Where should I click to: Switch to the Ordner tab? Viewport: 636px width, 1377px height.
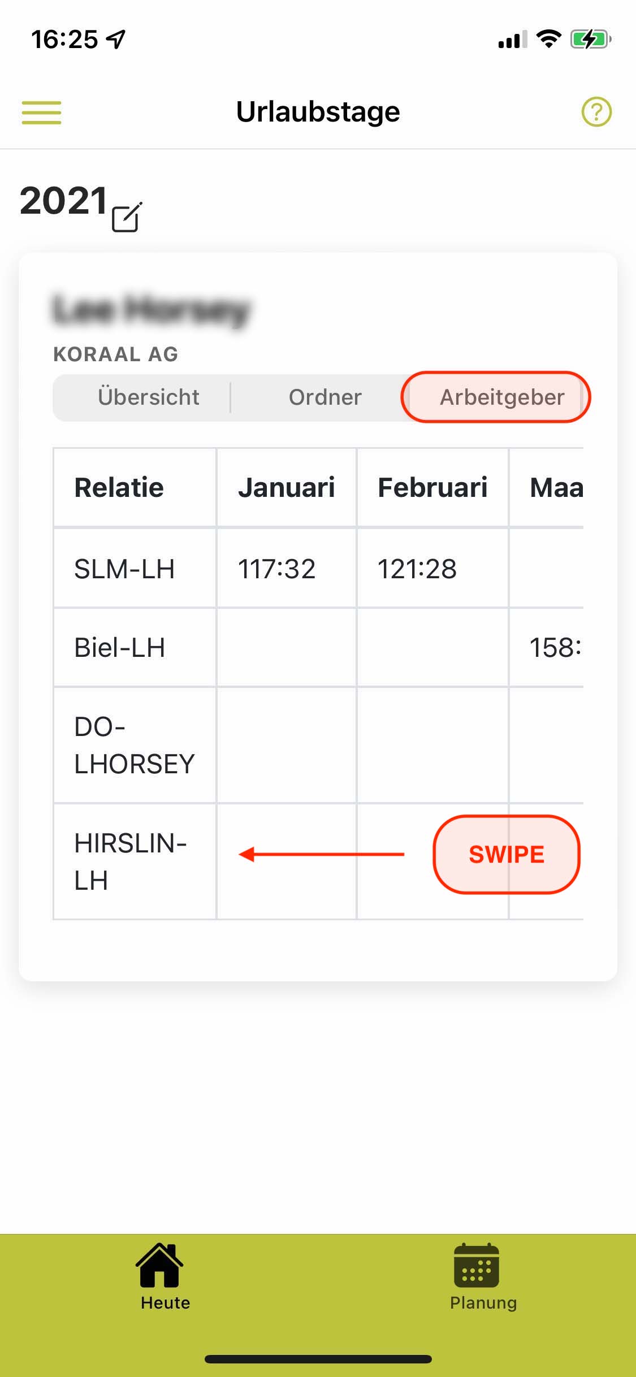[325, 397]
